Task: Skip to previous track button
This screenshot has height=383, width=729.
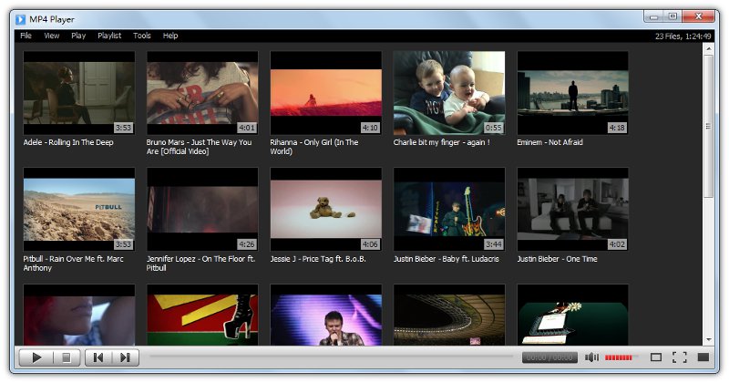Action: [x=98, y=357]
